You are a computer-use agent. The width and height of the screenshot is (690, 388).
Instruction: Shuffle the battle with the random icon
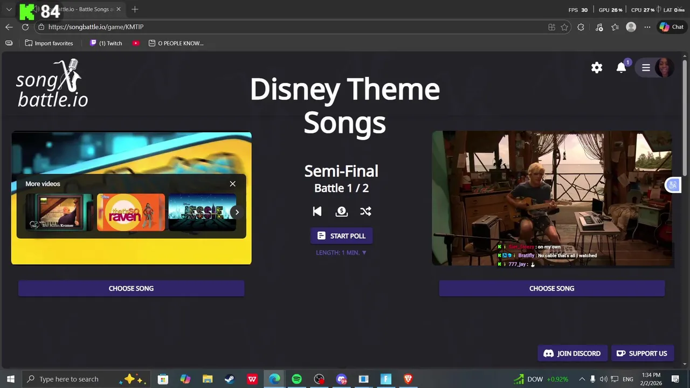click(x=365, y=211)
